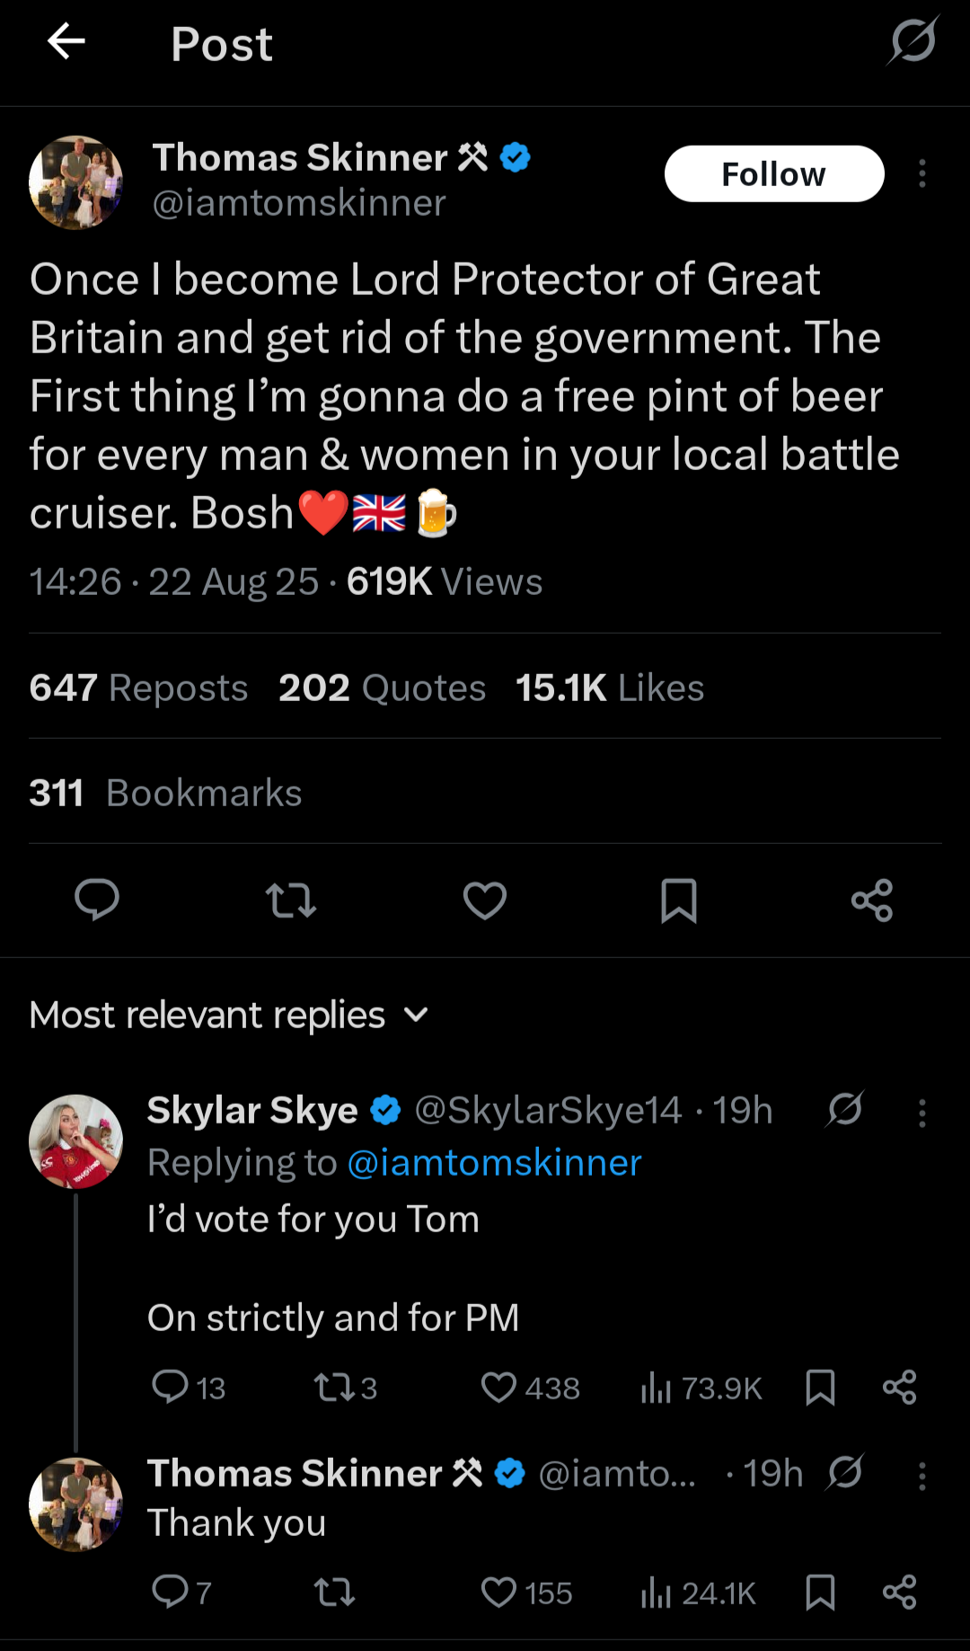This screenshot has width=970, height=1651.
Task: Reply to the main post via comment icon
Action: click(97, 900)
